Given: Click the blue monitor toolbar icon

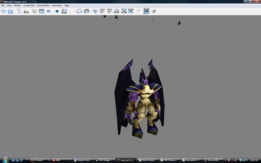Looking at the screenshot, I should pos(42,11).
